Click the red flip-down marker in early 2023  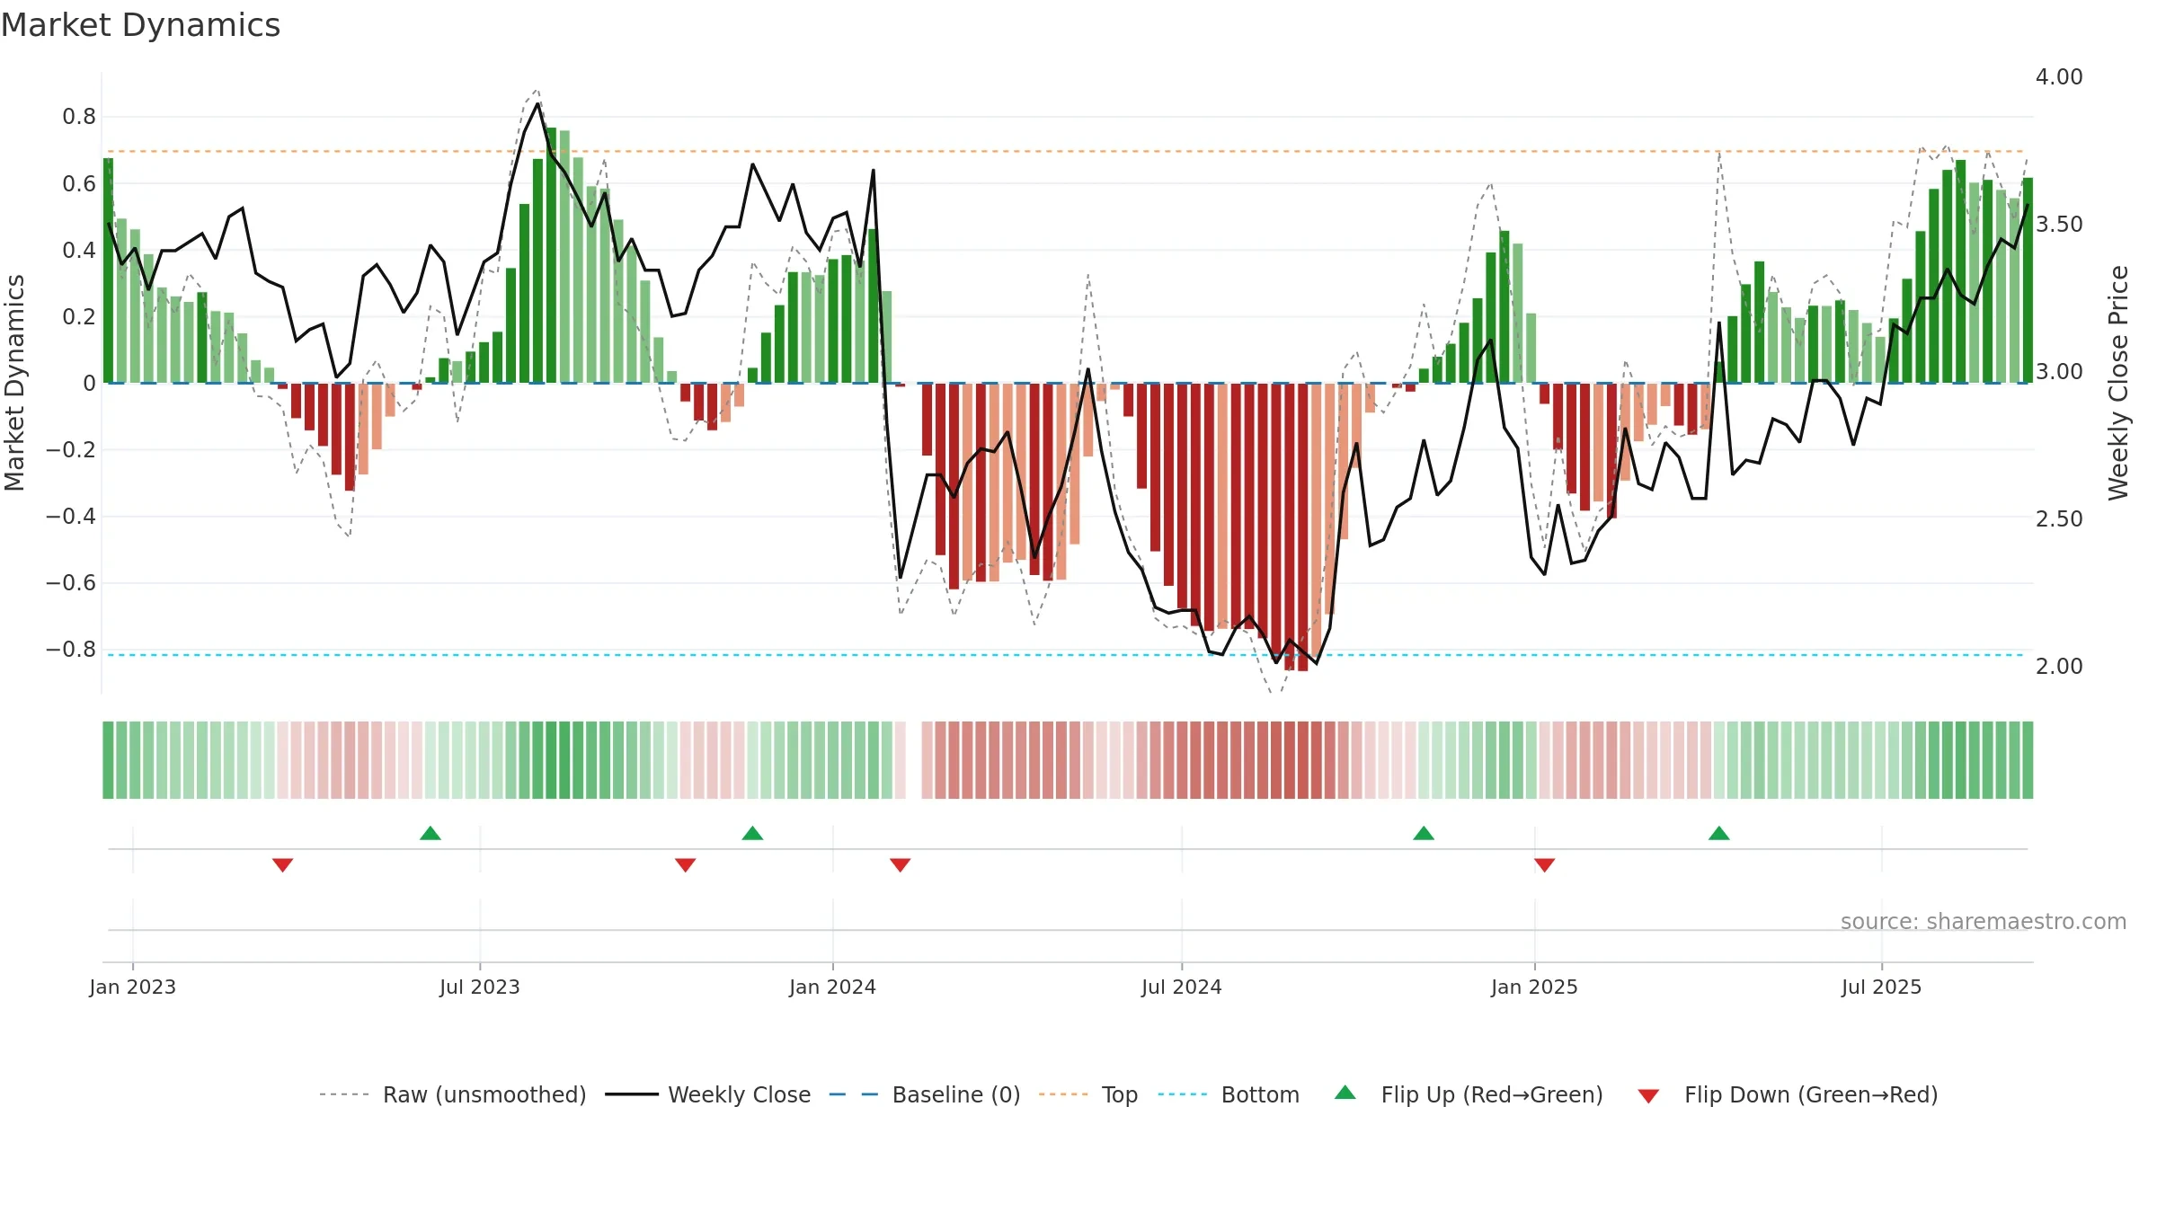(282, 864)
